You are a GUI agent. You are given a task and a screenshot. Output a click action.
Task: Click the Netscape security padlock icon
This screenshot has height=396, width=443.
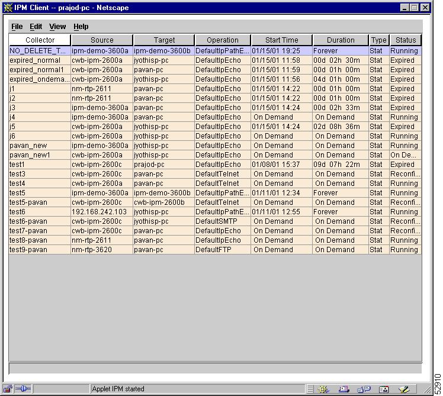(x=8, y=389)
